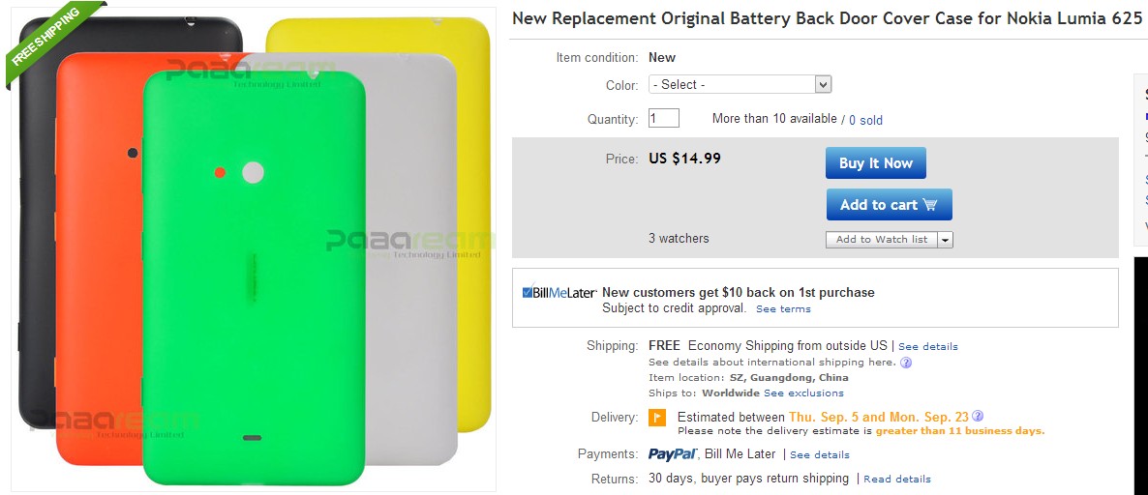Screen dimensions: 1148x495
Task: Open BillMeLater See terms link
Action: click(783, 309)
